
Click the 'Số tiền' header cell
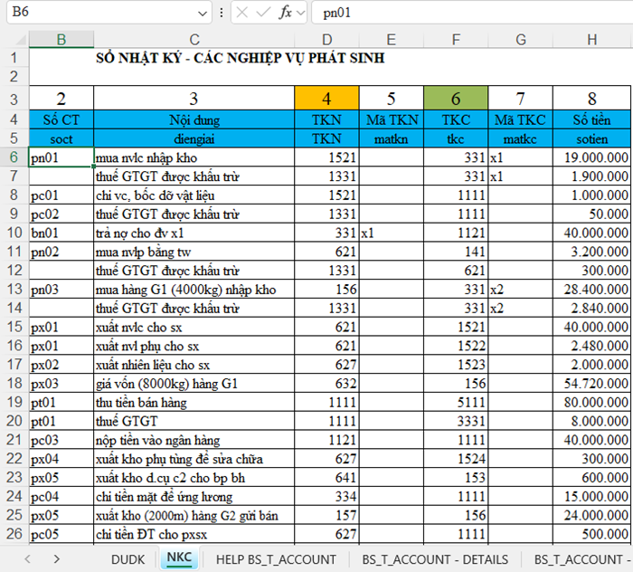click(591, 119)
